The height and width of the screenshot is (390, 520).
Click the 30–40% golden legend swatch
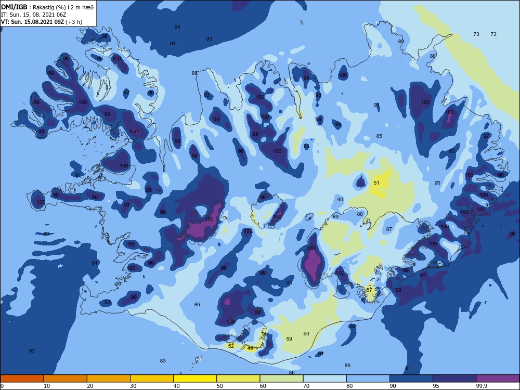[x=152, y=379]
